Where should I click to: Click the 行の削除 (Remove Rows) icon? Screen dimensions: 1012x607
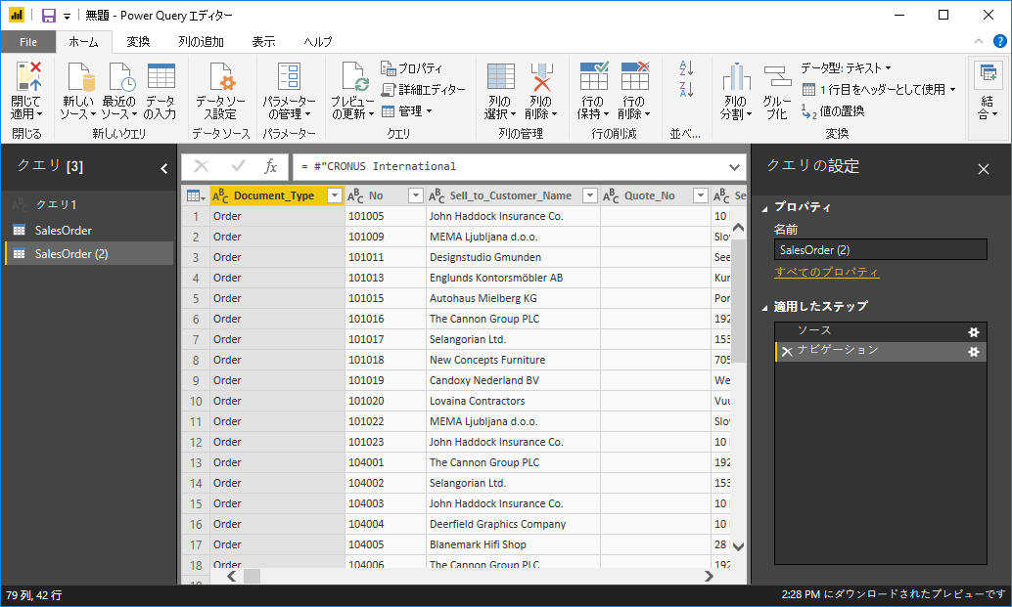(635, 76)
